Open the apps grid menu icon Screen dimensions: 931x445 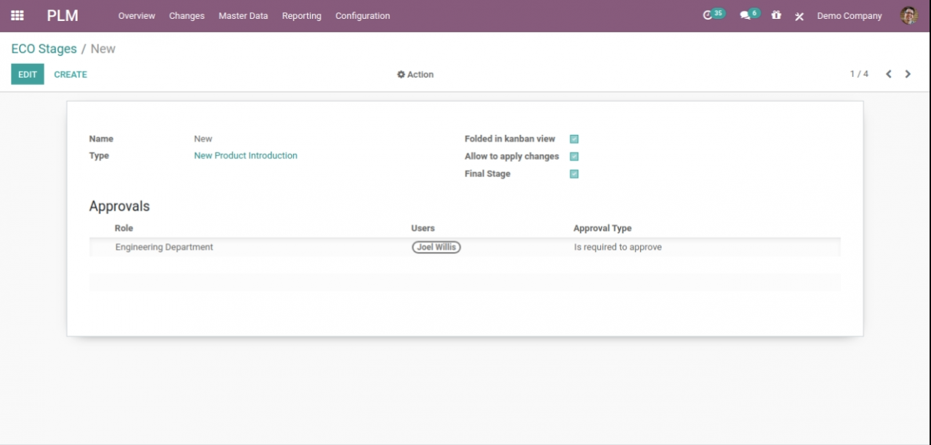click(17, 15)
